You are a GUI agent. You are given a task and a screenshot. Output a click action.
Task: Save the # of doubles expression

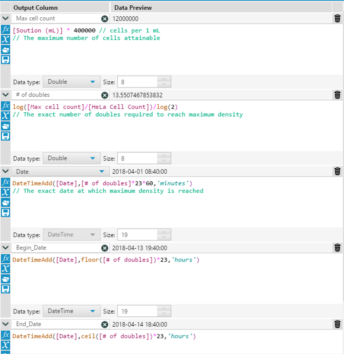5,136
